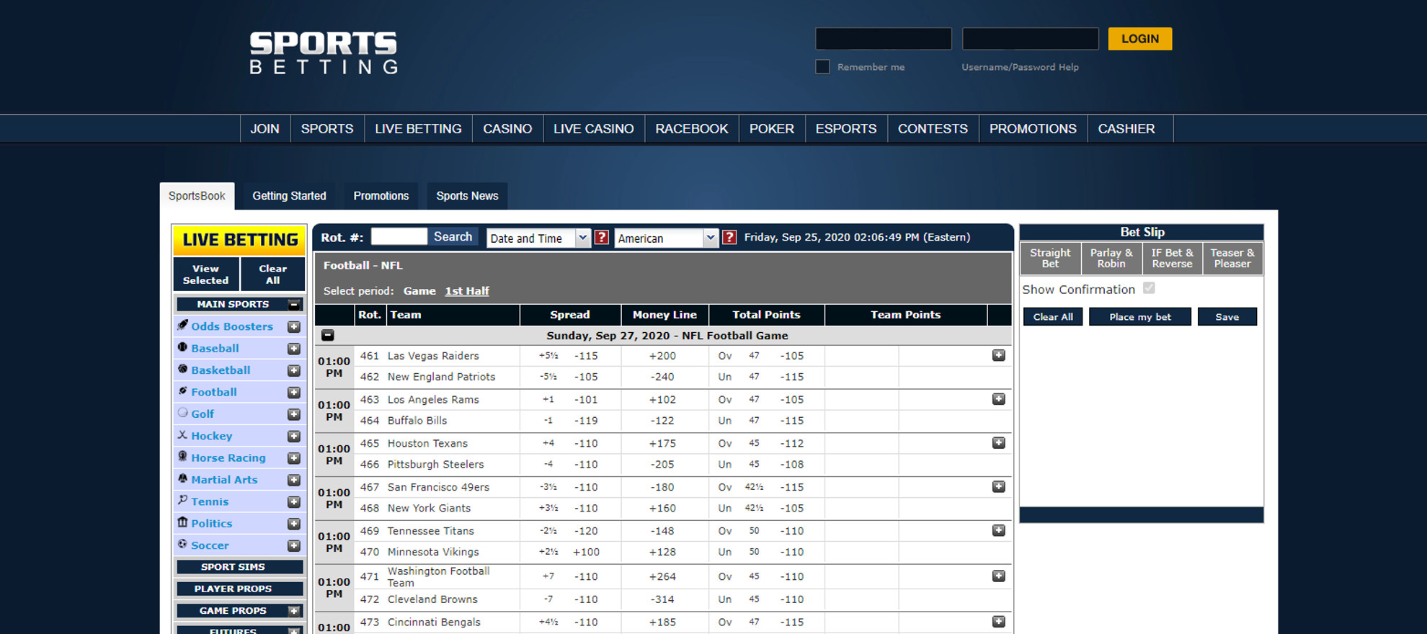Expand Cincinnati Bengals game options
Viewport: 1427px width, 634px height.
(999, 622)
